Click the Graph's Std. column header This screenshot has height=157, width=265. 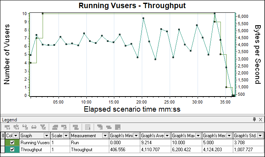coord(246,136)
